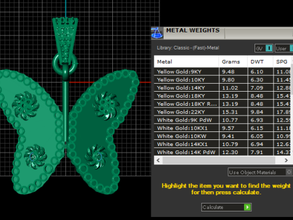The height and width of the screenshot is (220, 293).
Task: Toggle Use Object Materials option
Action: [261, 172]
